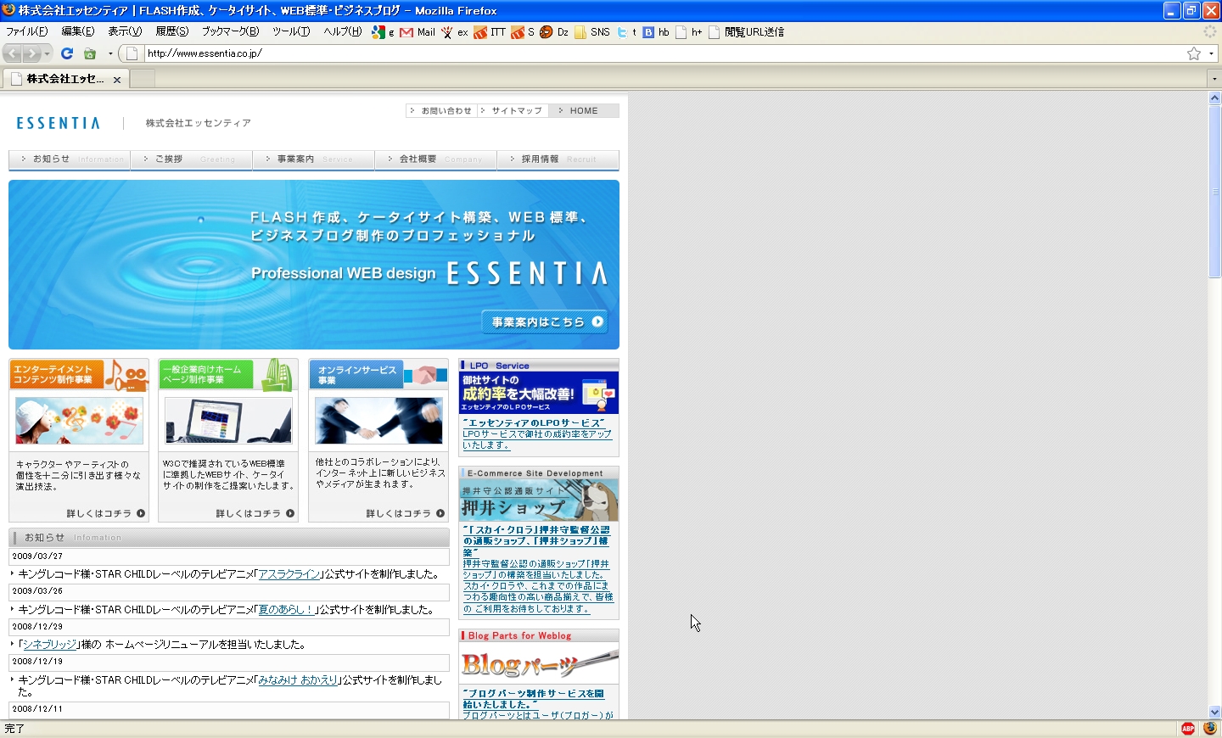Open the 'ITT' feed bookmark
This screenshot has width=1222, height=738.
point(490,32)
